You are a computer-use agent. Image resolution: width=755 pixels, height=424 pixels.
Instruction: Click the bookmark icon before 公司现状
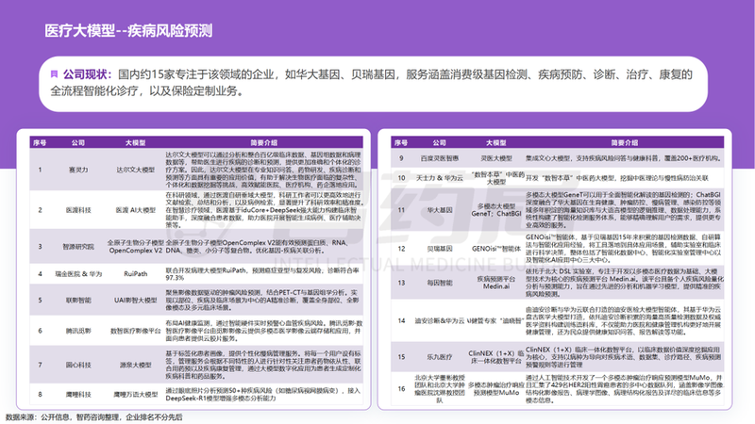pyautogui.click(x=54, y=74)
